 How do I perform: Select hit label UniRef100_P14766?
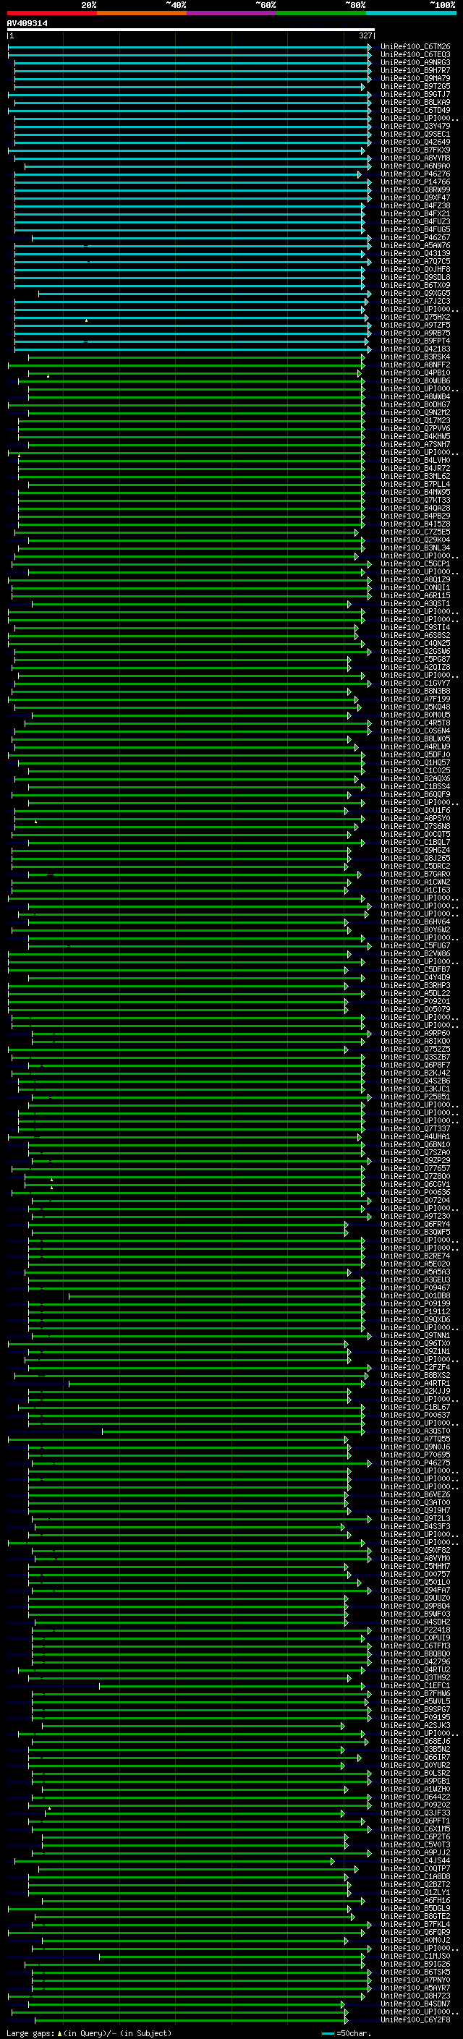415,182
